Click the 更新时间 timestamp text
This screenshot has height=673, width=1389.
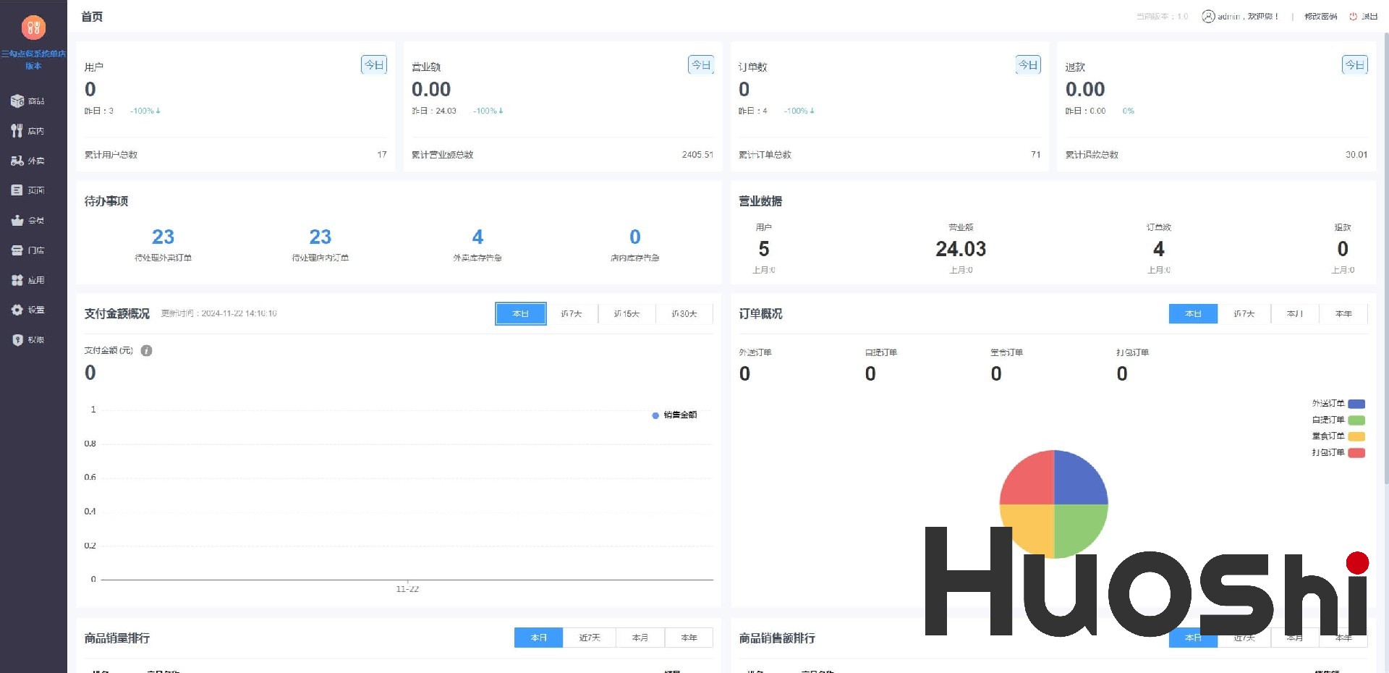click(218, 313)
